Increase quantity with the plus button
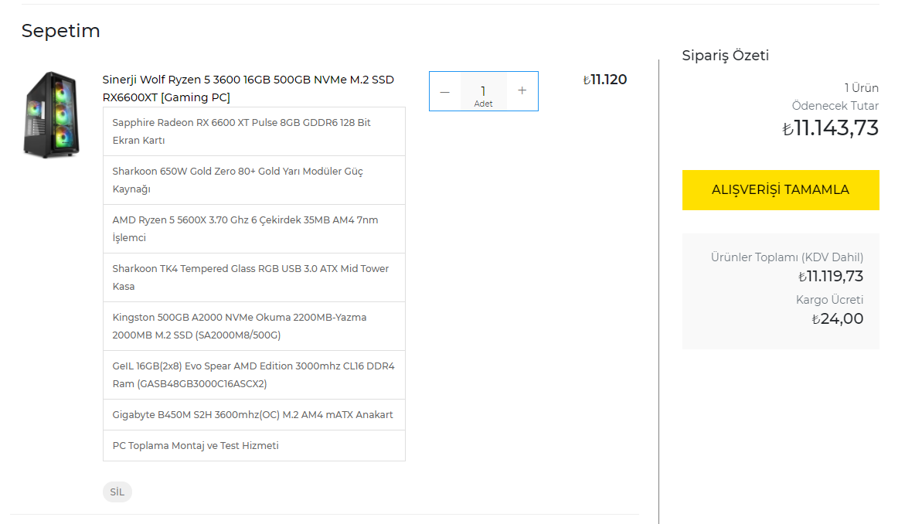Screen dimensions: 922x524 [522, 91]
